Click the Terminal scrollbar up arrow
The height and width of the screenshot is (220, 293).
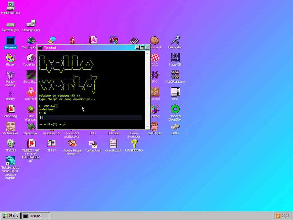(x=147, y=54)
